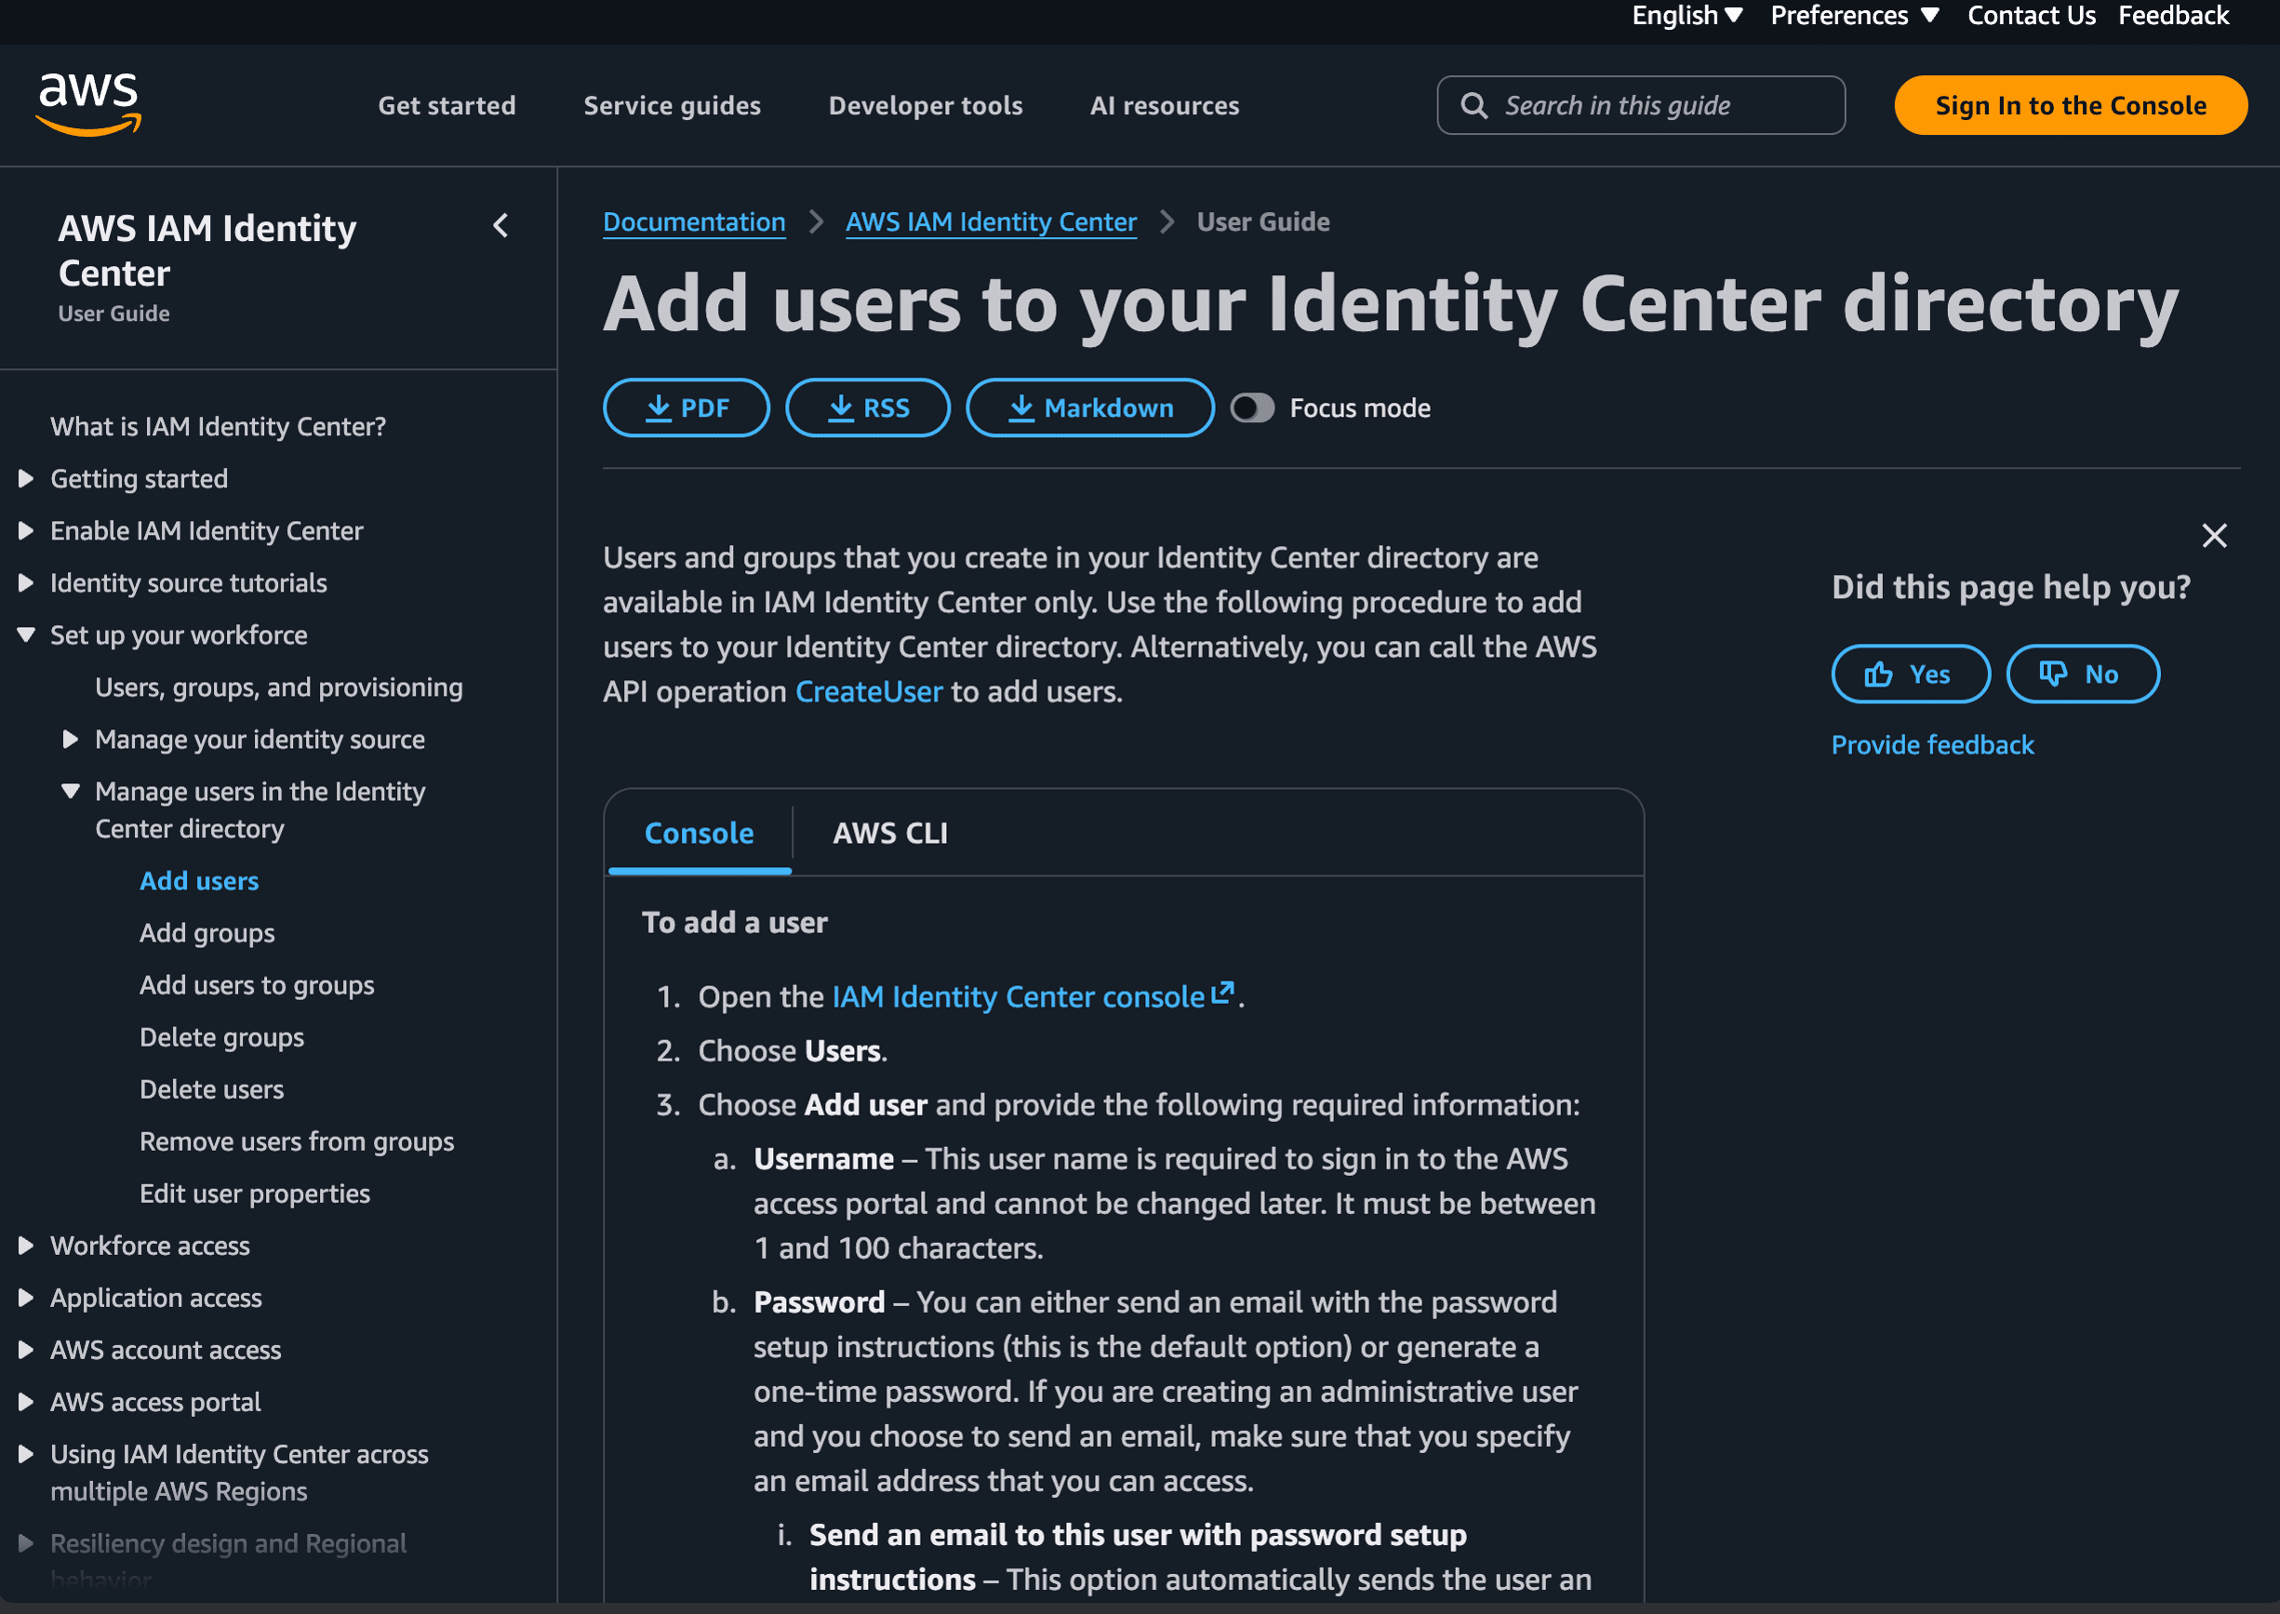The image size is (2280, 1614).
Task: Collapse the sidebar with the left chevron
Action: (500, 226)
